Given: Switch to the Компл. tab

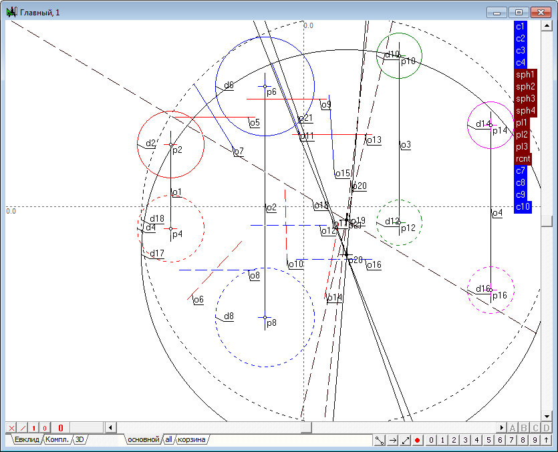Looking at the screenshot, I should pos(57,439).
